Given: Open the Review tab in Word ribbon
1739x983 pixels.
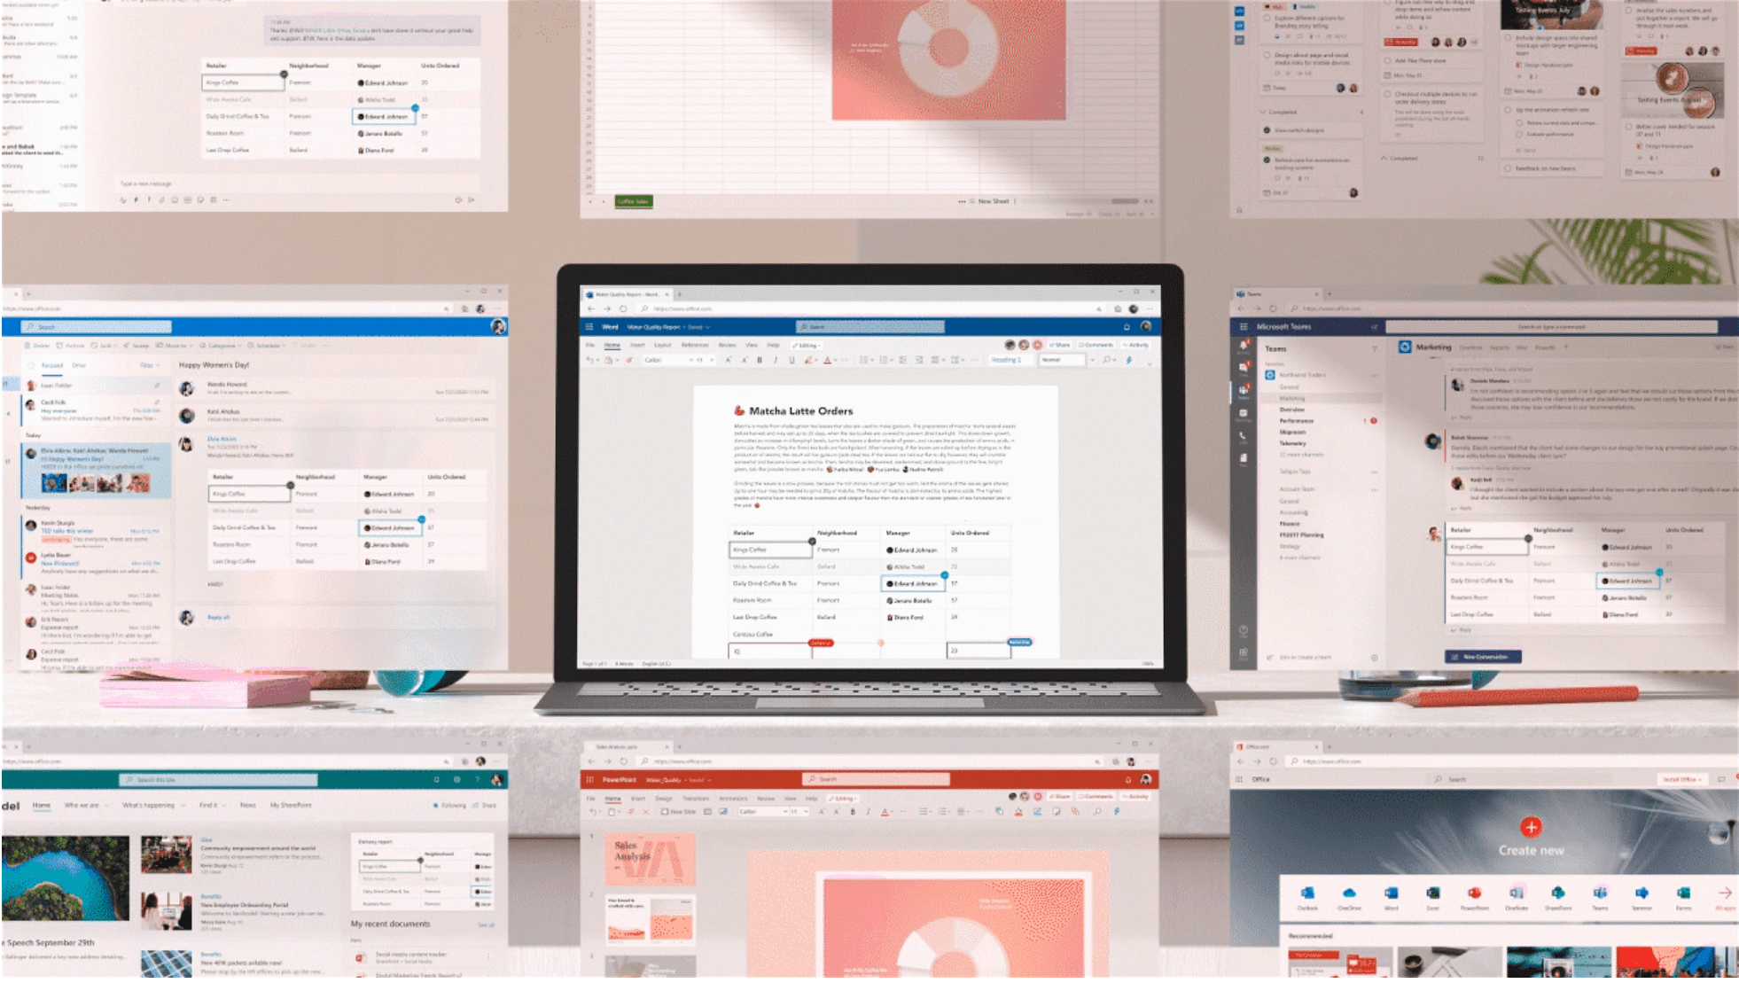Looking at the screenshot, I should [729, 345].
